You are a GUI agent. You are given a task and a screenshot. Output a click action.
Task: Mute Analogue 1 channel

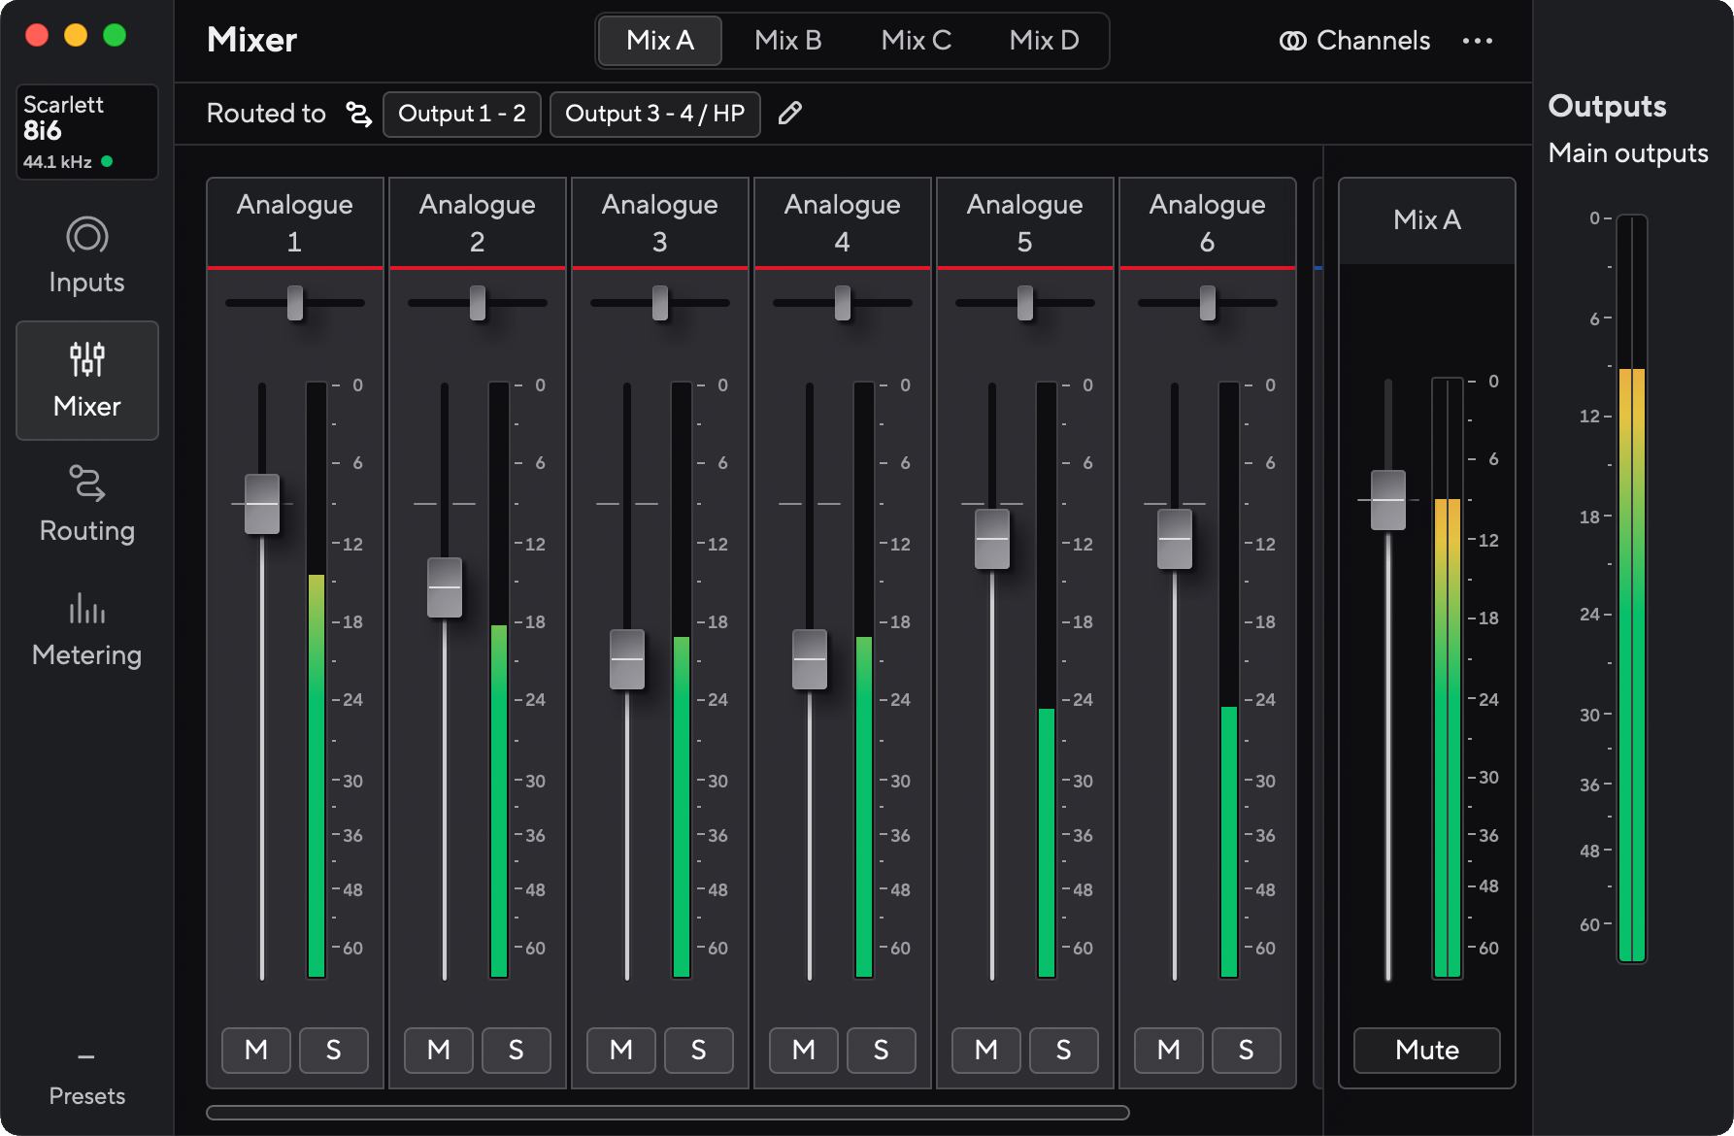pos(256,1050)
